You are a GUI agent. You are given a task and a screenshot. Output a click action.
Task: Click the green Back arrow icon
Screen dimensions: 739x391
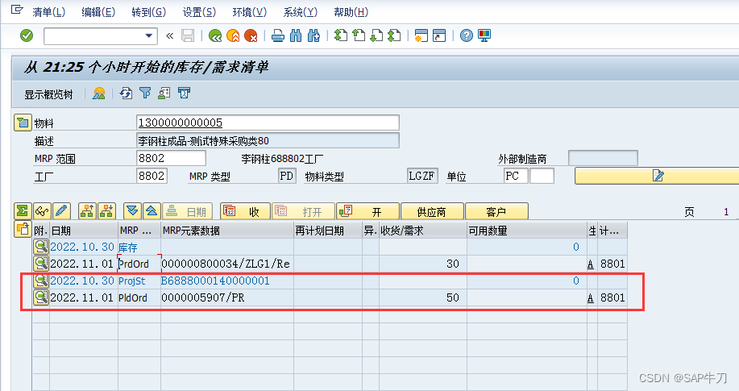[x=215, y=35]
